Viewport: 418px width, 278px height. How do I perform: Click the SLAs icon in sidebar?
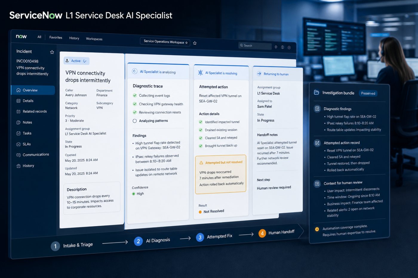[x=19, y=144]
